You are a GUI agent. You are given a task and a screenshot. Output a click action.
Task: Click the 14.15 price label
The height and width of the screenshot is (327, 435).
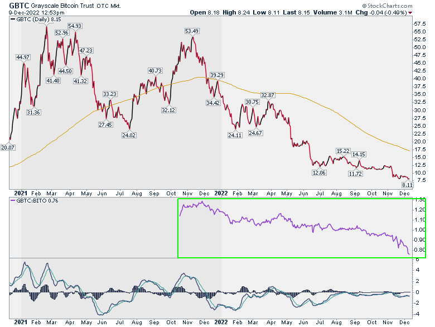click(x=359, y=155)
